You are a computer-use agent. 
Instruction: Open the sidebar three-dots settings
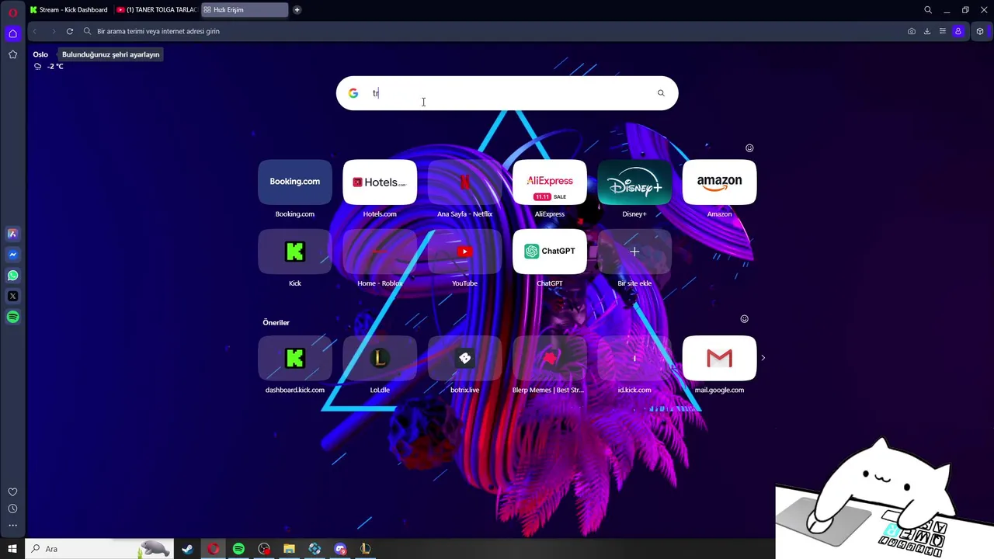click(x=12, y=526)
